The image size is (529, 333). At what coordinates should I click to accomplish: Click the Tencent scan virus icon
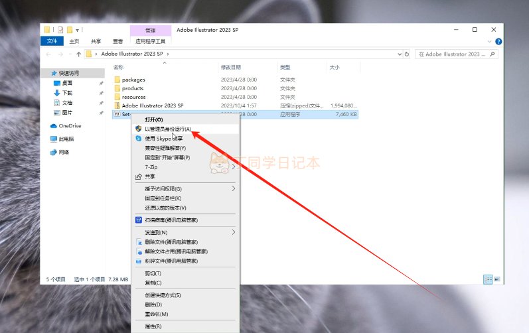click(139, 220)
